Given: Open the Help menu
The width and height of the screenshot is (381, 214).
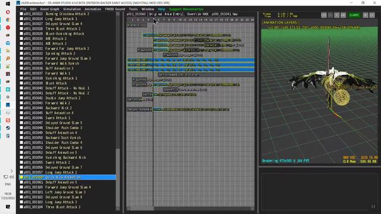Looking at the screenshot, I should (x=161, y=9).
